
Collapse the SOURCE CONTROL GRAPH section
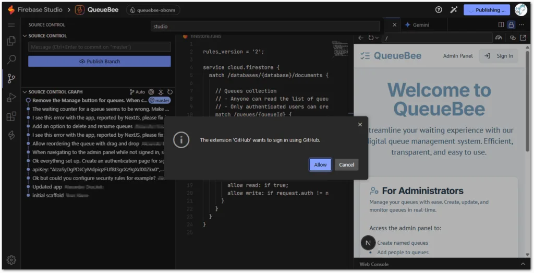click(25, 92)
